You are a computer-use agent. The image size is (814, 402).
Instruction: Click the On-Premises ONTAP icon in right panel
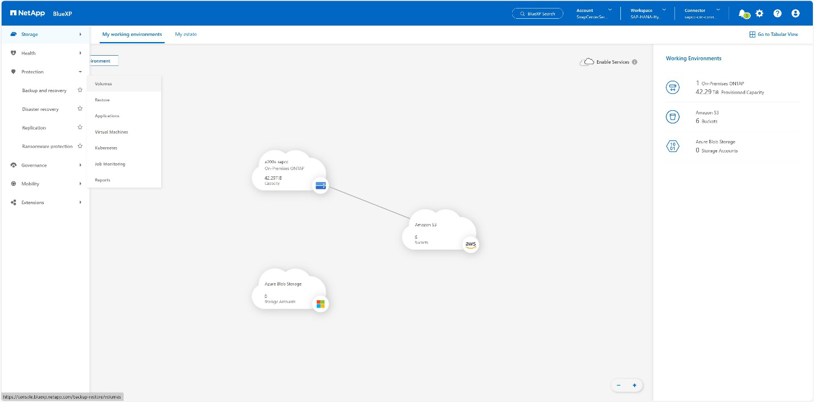tap(673, 88)
